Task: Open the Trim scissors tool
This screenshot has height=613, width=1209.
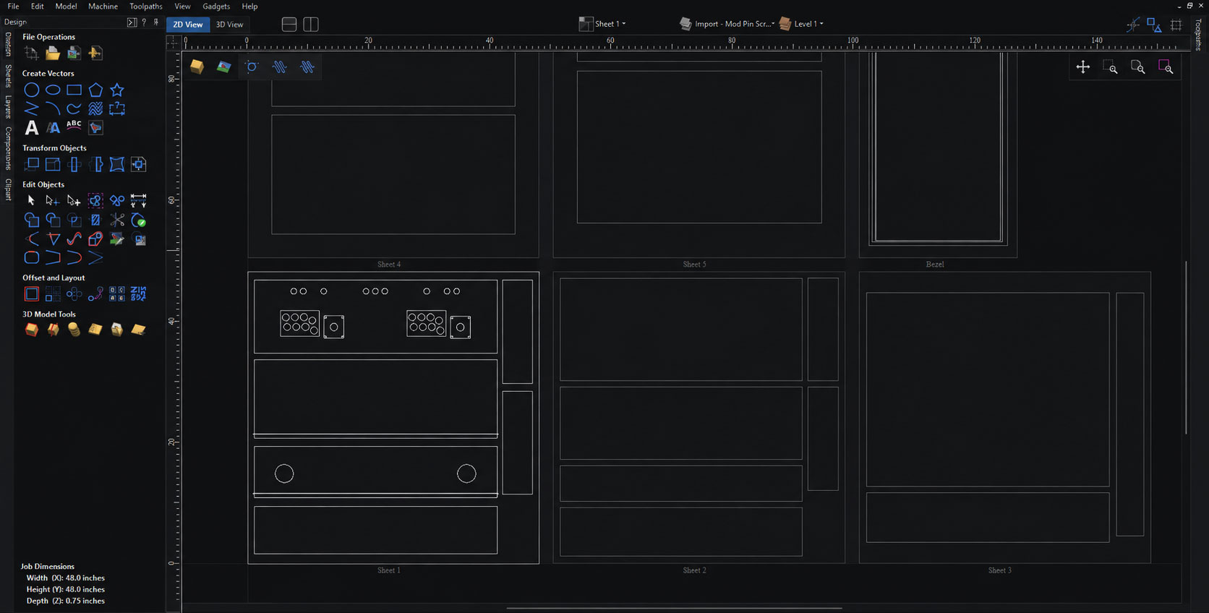Action: coord(117,220)
